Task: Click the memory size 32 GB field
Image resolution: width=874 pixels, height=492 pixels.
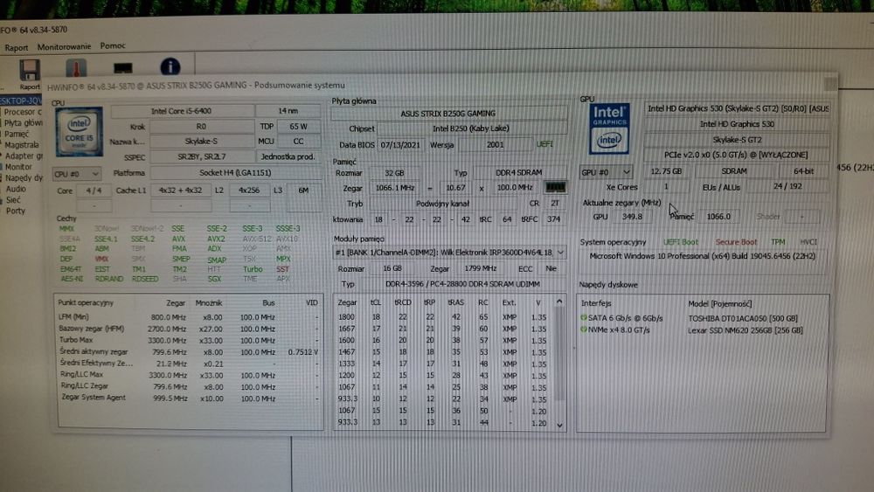Action: [x=395, y=173]
